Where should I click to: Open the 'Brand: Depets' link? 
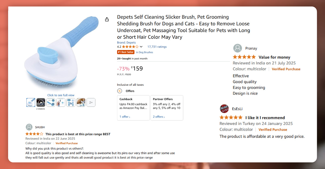pos(126,42)
